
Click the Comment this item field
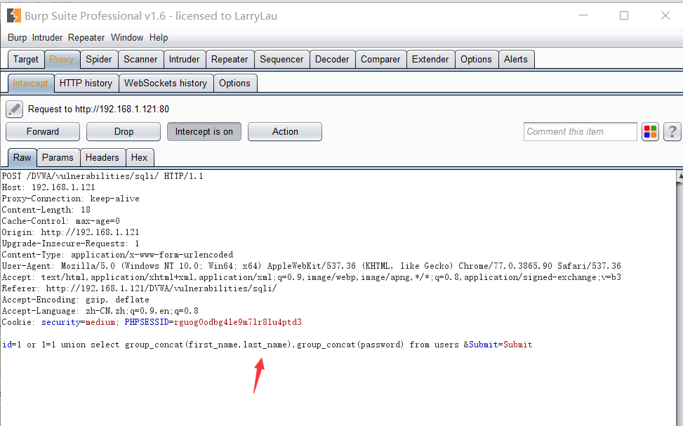click(x=581, y=131)
